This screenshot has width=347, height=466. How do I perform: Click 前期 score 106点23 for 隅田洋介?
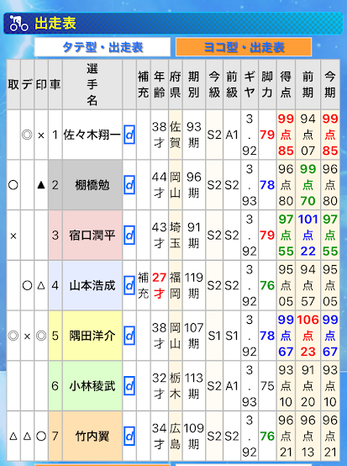click(308, 336)
